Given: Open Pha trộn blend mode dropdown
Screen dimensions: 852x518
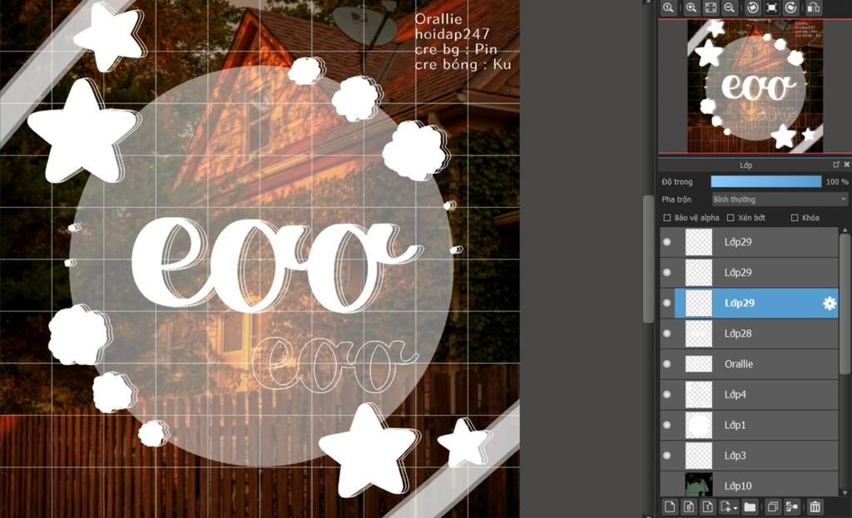Looking at the screenshot, I should tap(780, 200).
